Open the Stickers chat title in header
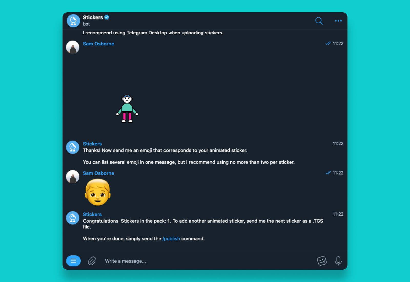Viewport: 410px width, 282px height. click(93, 17)
